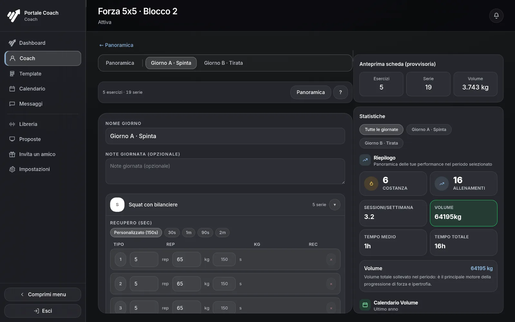This screenshot has width=515, height=322.
Task: Switch to the Giorno B · Tirata tab
Action: (x=223, y=63)
